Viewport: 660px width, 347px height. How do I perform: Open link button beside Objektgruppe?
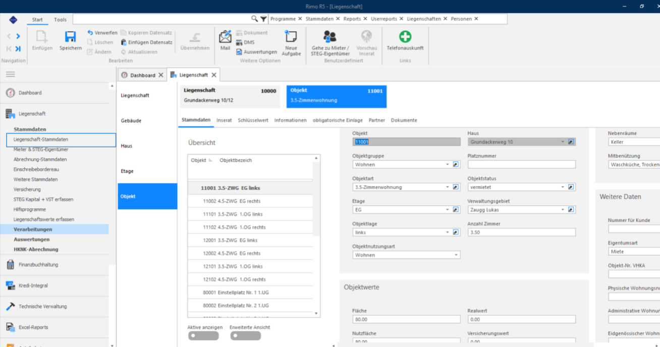pyautogui.click(x=456, y=164)
